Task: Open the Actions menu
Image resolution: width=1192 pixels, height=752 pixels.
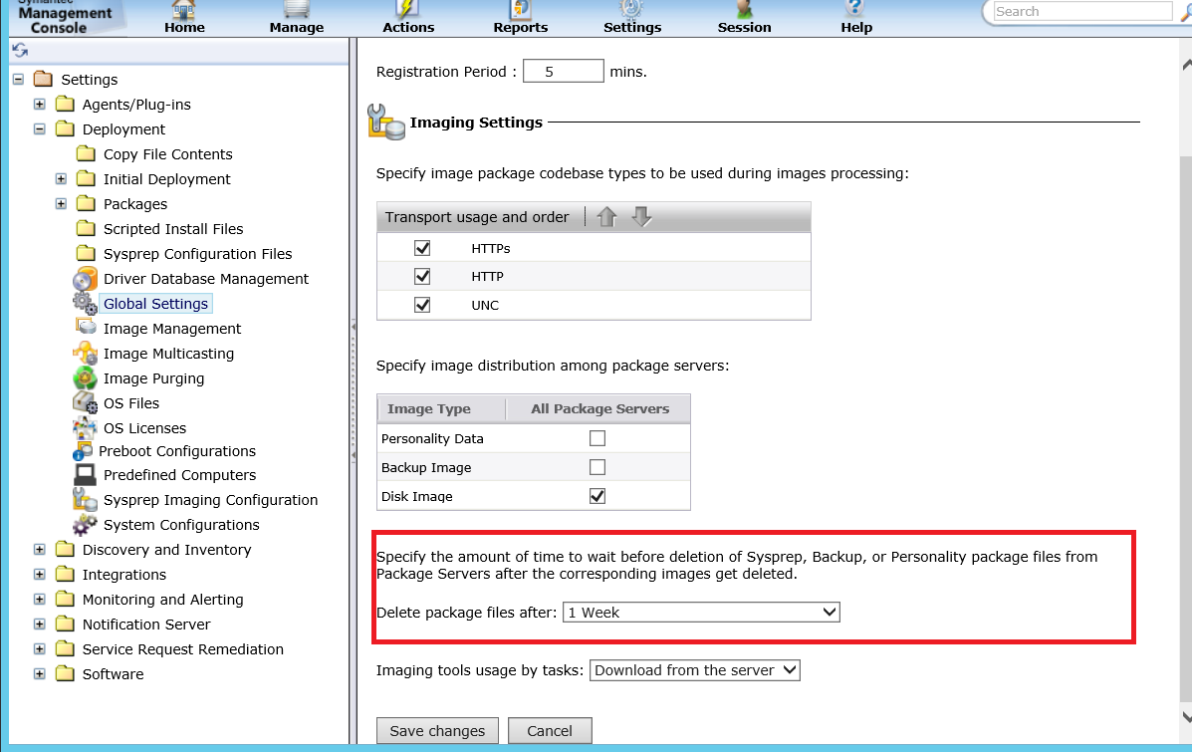Action: [408, 18]
